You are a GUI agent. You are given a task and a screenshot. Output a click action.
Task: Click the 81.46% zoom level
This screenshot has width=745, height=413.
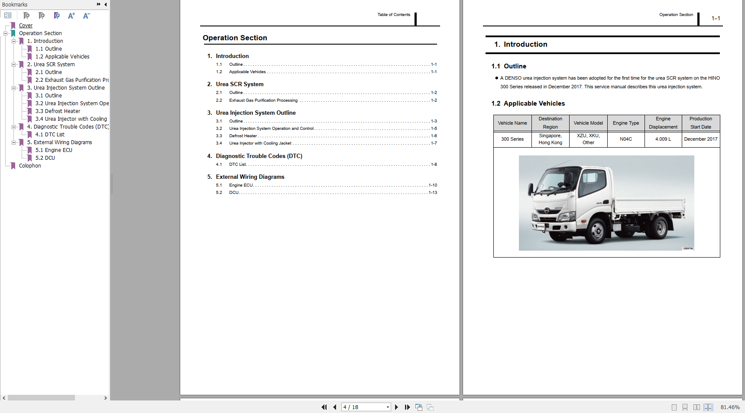[x=730, y=407]
